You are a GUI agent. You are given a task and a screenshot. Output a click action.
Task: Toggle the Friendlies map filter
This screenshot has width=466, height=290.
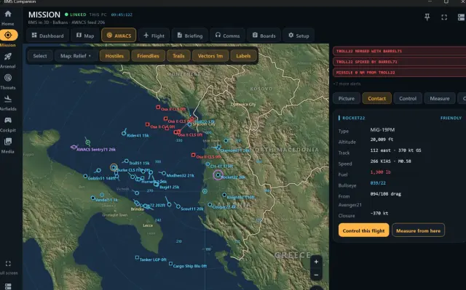click(148, 56)
